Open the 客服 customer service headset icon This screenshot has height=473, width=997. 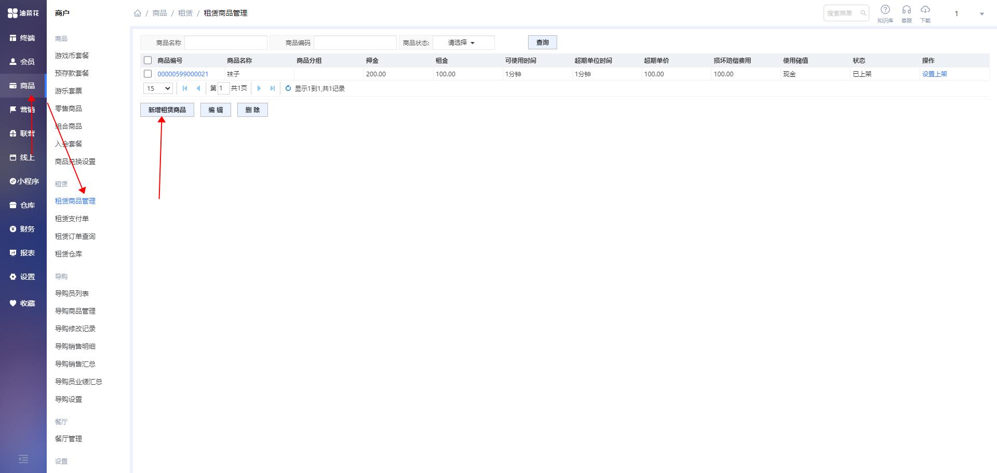pos(907,13)
